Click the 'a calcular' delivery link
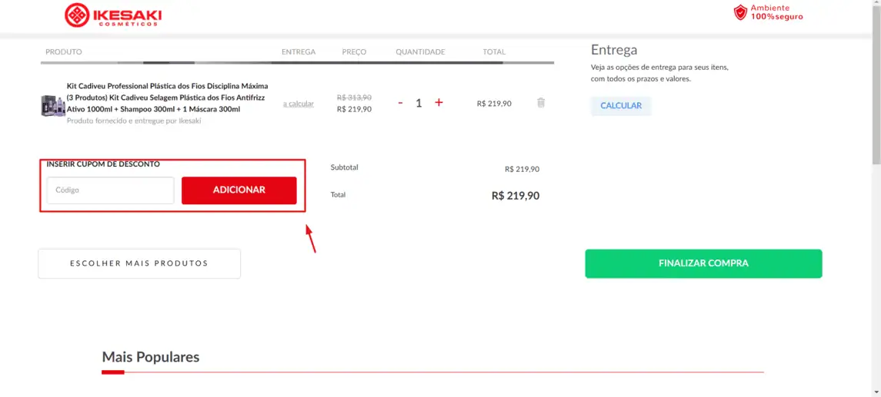This screenshot has height=397, width=881. click(299, 104)
